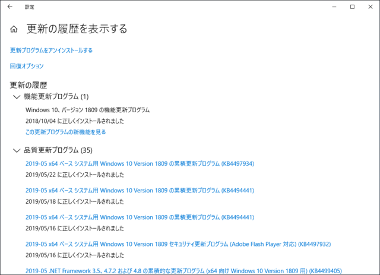The image size is (380, 275).
Task: Collapse 機能更新プログラム (1) section chevron
Action: 16,97
